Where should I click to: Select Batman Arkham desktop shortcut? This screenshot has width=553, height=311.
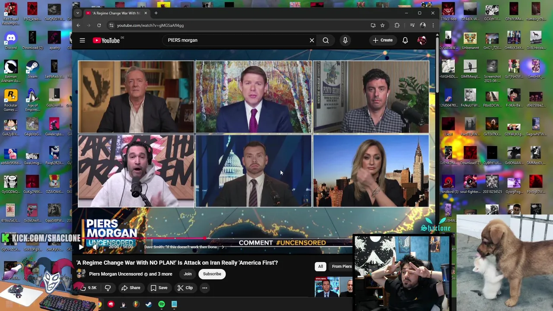pos(11,71)
